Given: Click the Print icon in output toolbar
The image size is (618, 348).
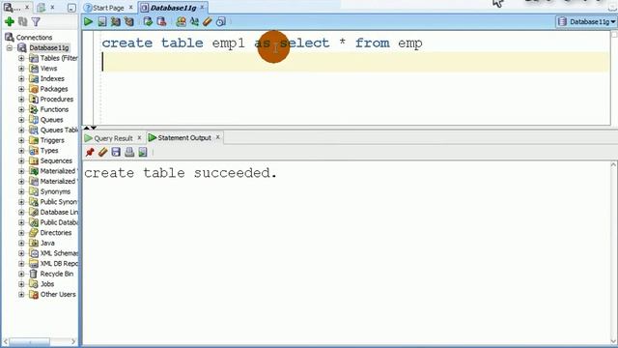Looking at the screenshot, I should coord(129,152).
